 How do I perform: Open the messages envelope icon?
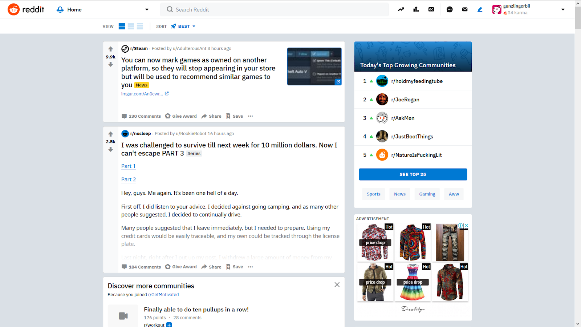coord(465,9)
